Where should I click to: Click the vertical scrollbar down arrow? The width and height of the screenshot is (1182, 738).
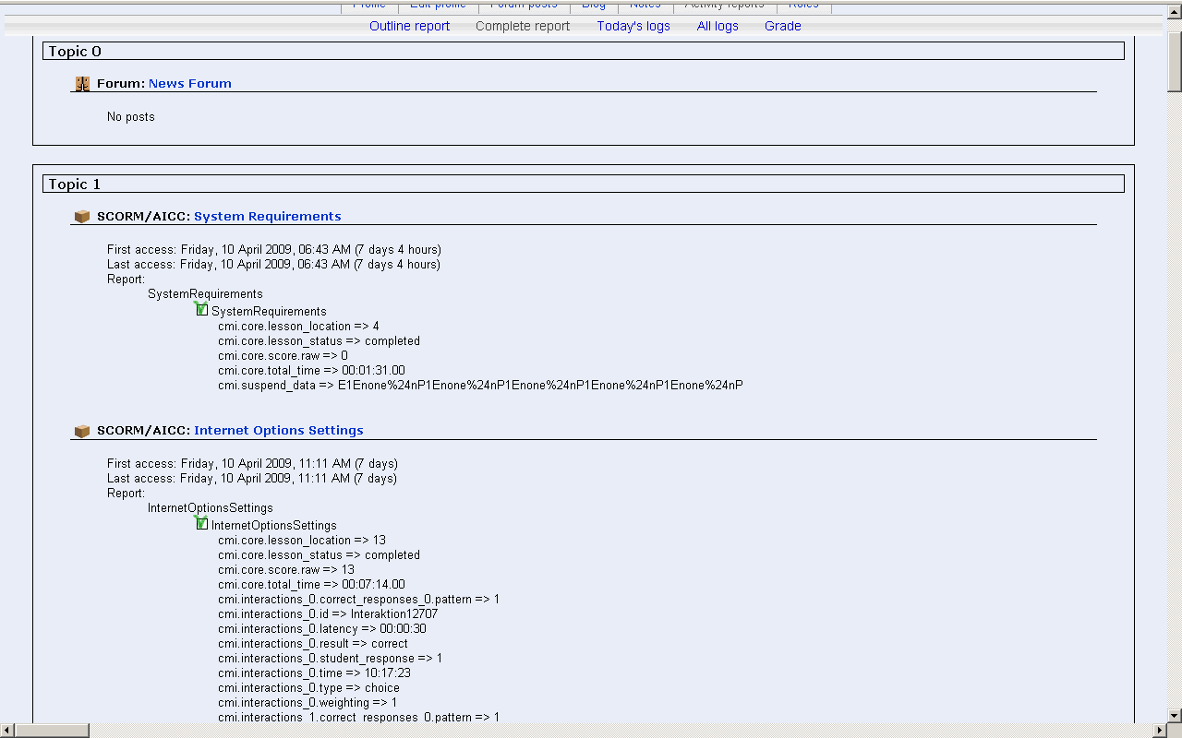pos(1175,715)
